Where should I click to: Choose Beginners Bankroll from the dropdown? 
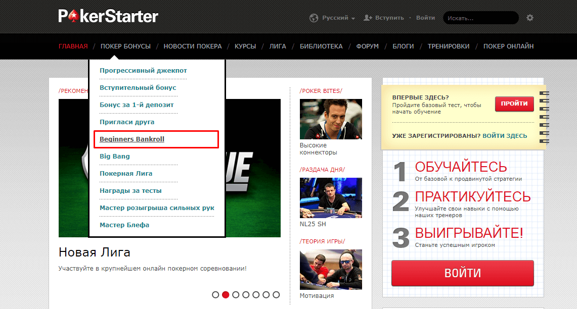click(132, 139)
